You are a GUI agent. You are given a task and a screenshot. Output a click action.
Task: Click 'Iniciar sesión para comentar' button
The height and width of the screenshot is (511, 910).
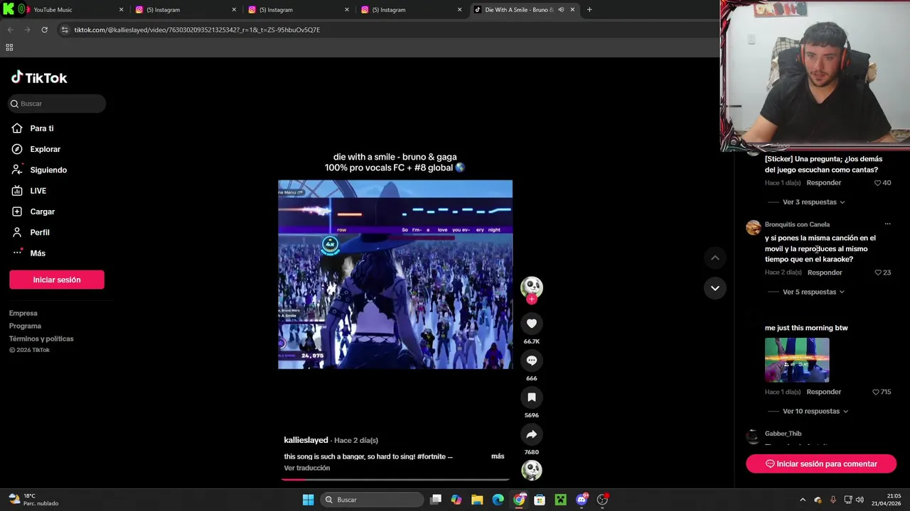(821, 463)
